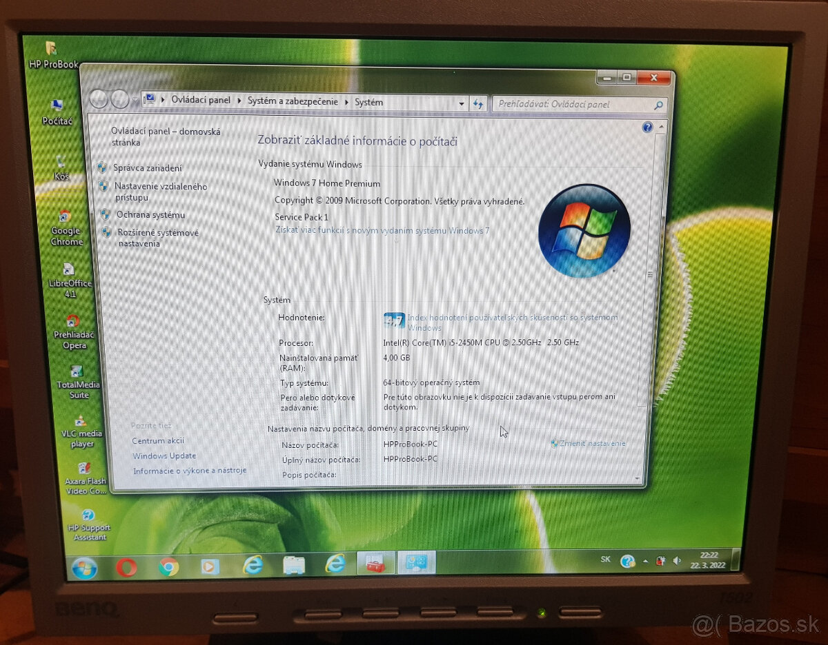Show hidden icons in the system tray
This screenshot has width=828, height=645.
click(x=645, y=560)
